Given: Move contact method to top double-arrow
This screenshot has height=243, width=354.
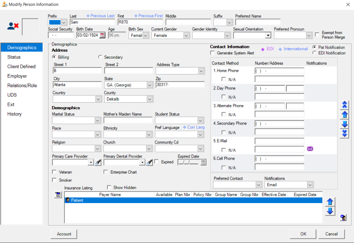Looking at the screenshot, I should pos(344,105).
